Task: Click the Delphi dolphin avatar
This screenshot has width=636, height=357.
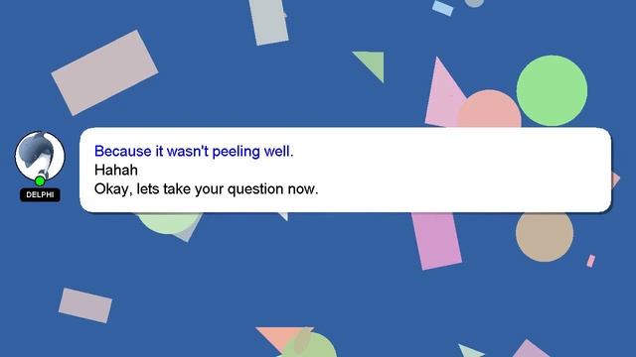Action: point(40,156)
